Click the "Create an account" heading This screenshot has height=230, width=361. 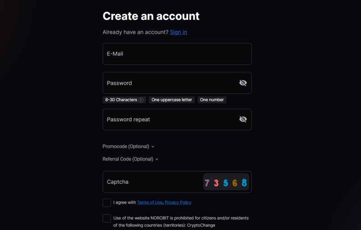pyautogui.click(x=151, y=16)
